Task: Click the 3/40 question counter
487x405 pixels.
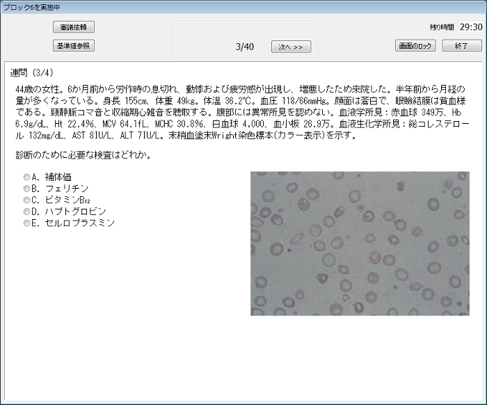Action: 245,47
